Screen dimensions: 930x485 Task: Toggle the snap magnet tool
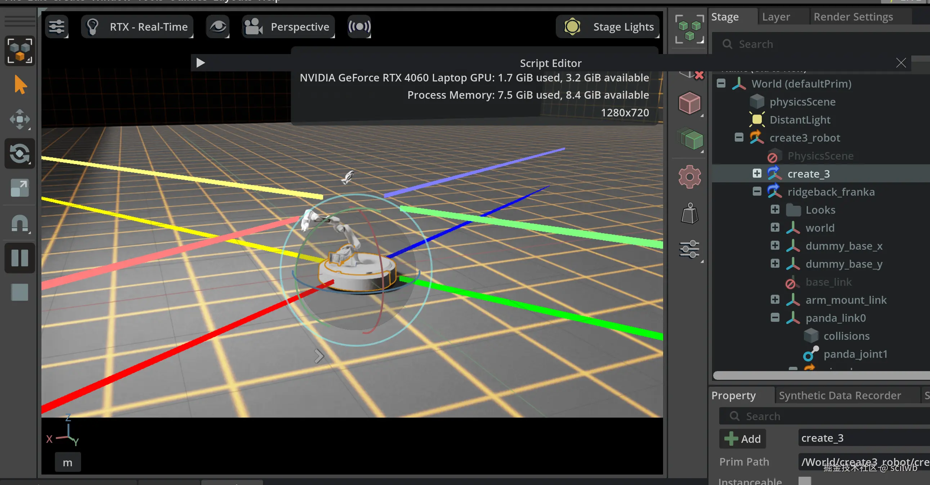(x=20, y=223)
